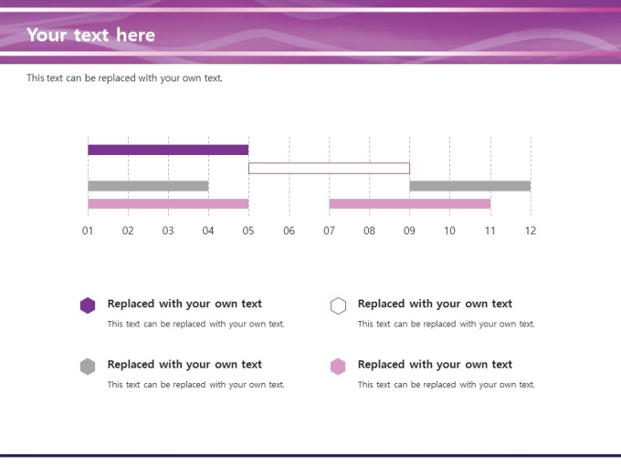Select the pink bar starting at 07

409,204
